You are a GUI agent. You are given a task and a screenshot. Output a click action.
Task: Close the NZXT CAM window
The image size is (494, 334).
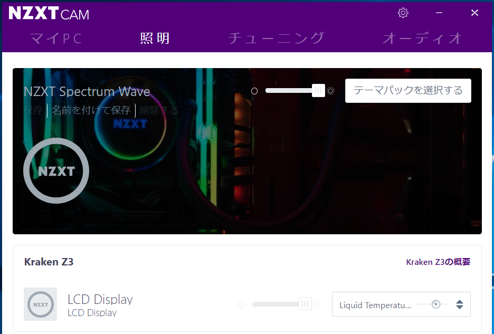[475, 13]
